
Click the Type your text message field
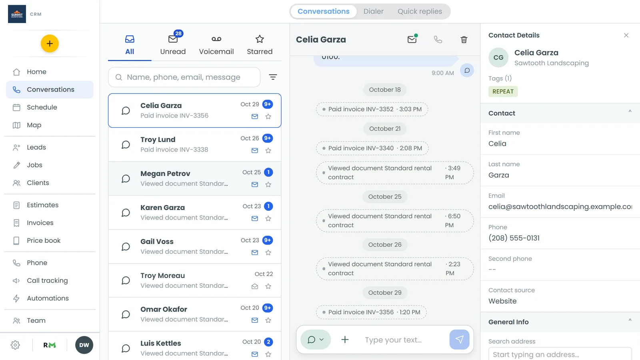[x=403, y=340]
